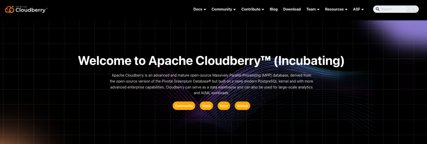Go to the Blog page
Screen dimensions: 427x144
(274, 9)
